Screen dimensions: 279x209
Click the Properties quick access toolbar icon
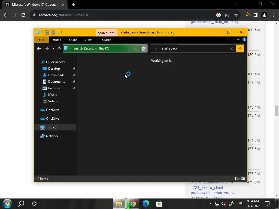point(47,32)
